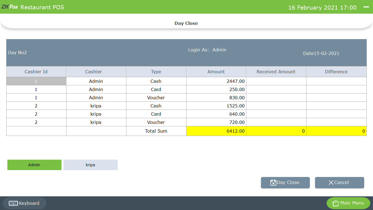Viewport: 373px width, 210px height.
Task: Click the Difference column header
Action: [336, 72]
